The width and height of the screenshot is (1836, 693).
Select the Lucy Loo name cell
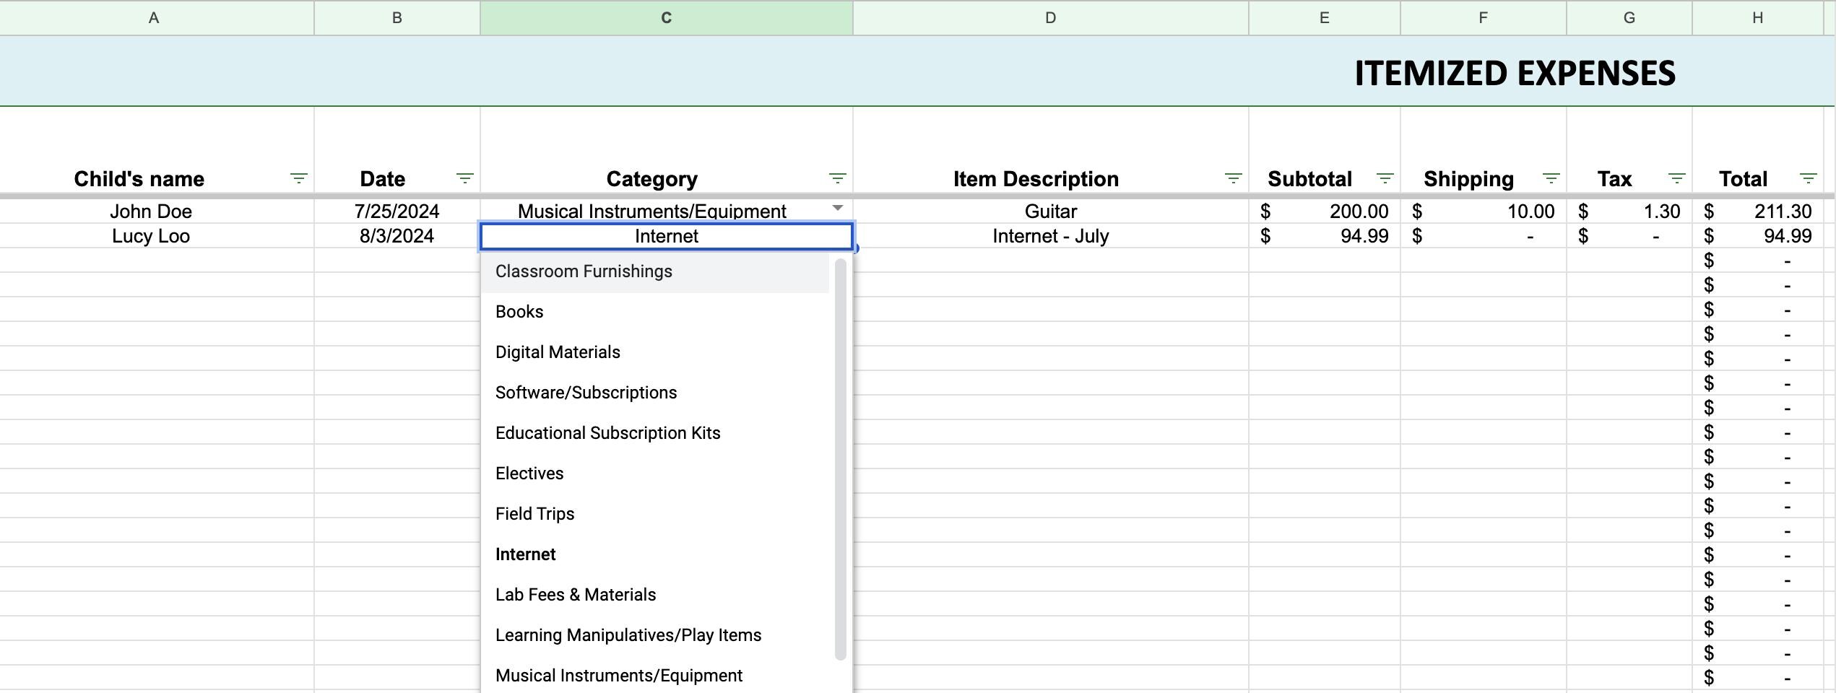point(152,235)
